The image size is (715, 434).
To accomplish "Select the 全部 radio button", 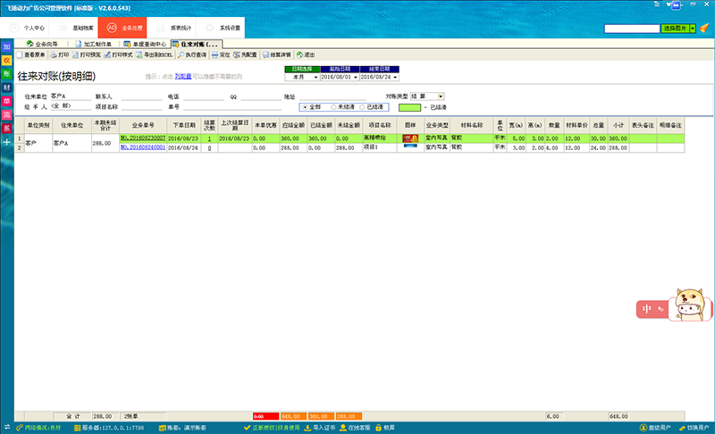I will [x=305, y=106].
